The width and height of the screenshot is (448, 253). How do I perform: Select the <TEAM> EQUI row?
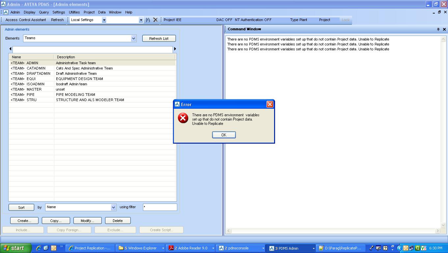pos(92,79)
